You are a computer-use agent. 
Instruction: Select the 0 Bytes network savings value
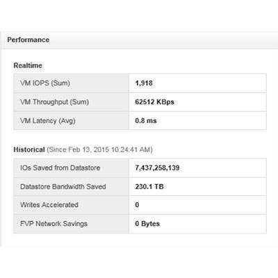(x=147, y=224)
